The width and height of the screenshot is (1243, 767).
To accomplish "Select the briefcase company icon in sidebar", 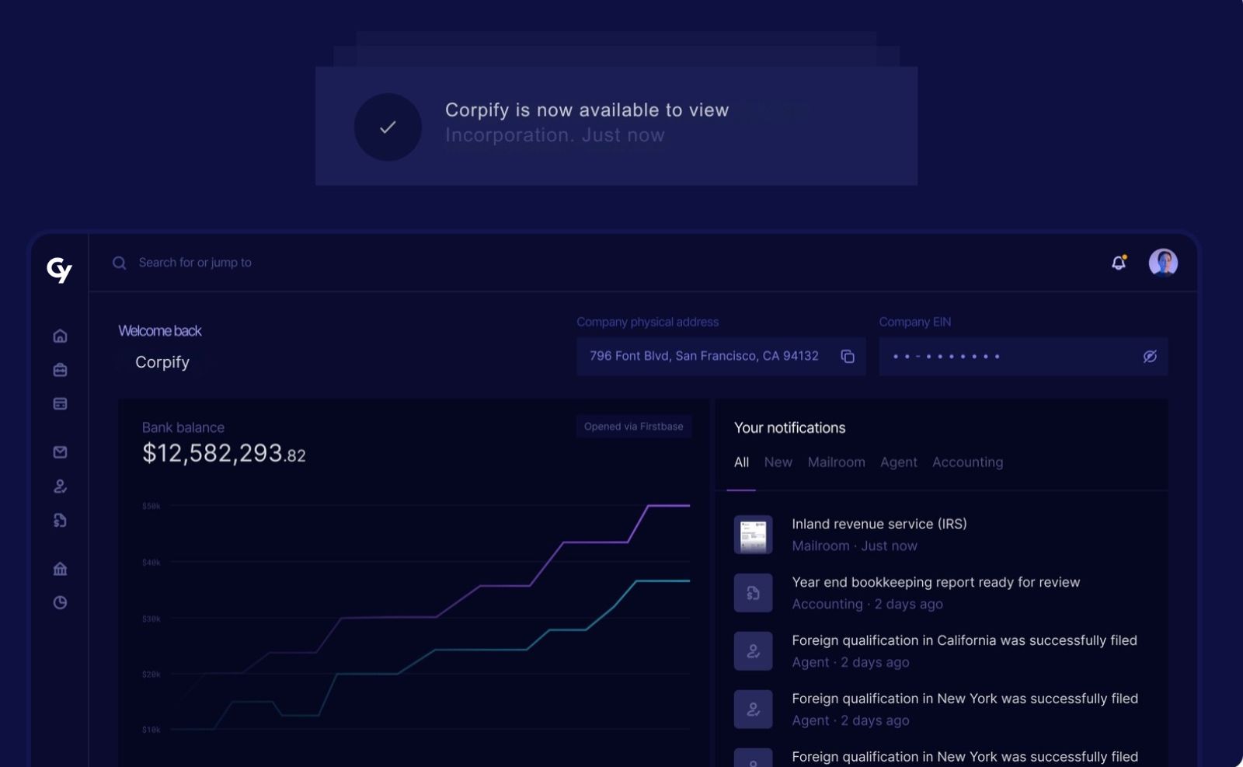I will pos(60,370).
